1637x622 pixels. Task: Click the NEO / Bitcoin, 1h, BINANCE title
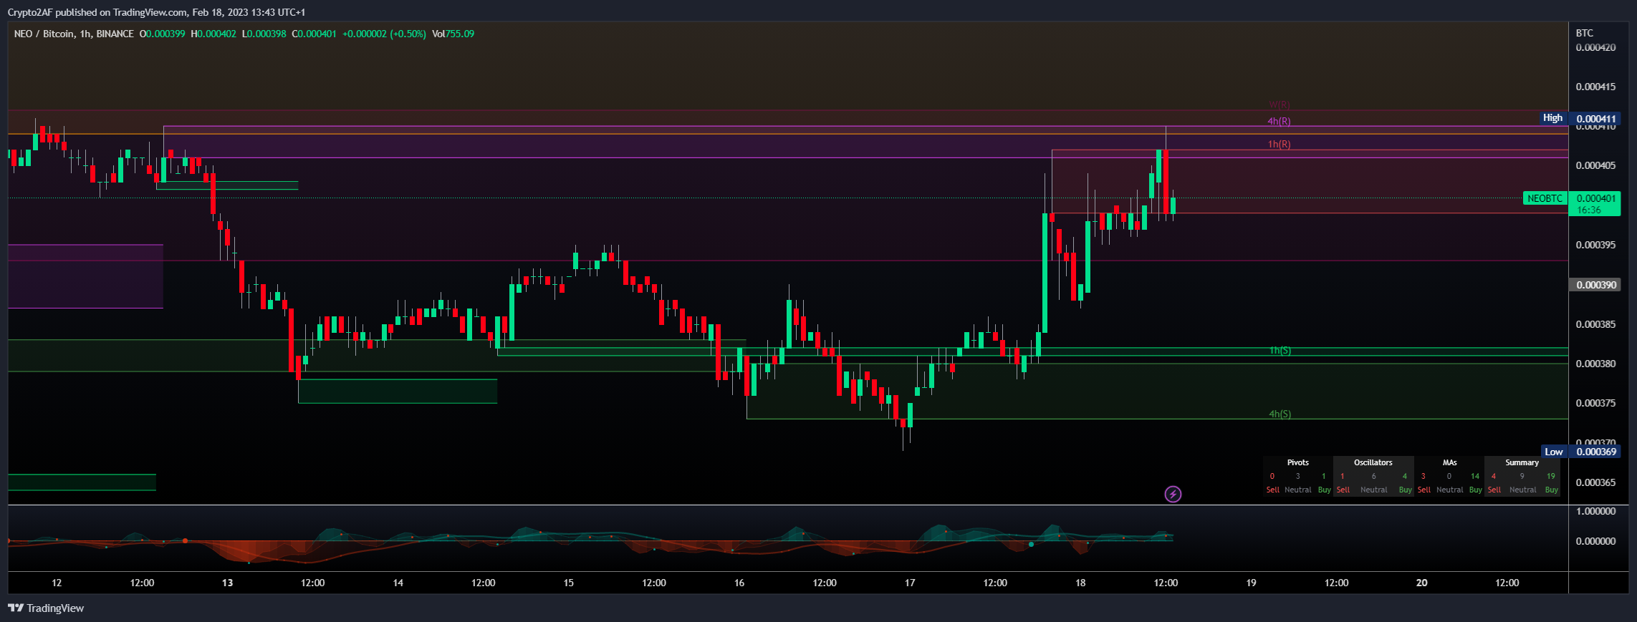[74, 34]
